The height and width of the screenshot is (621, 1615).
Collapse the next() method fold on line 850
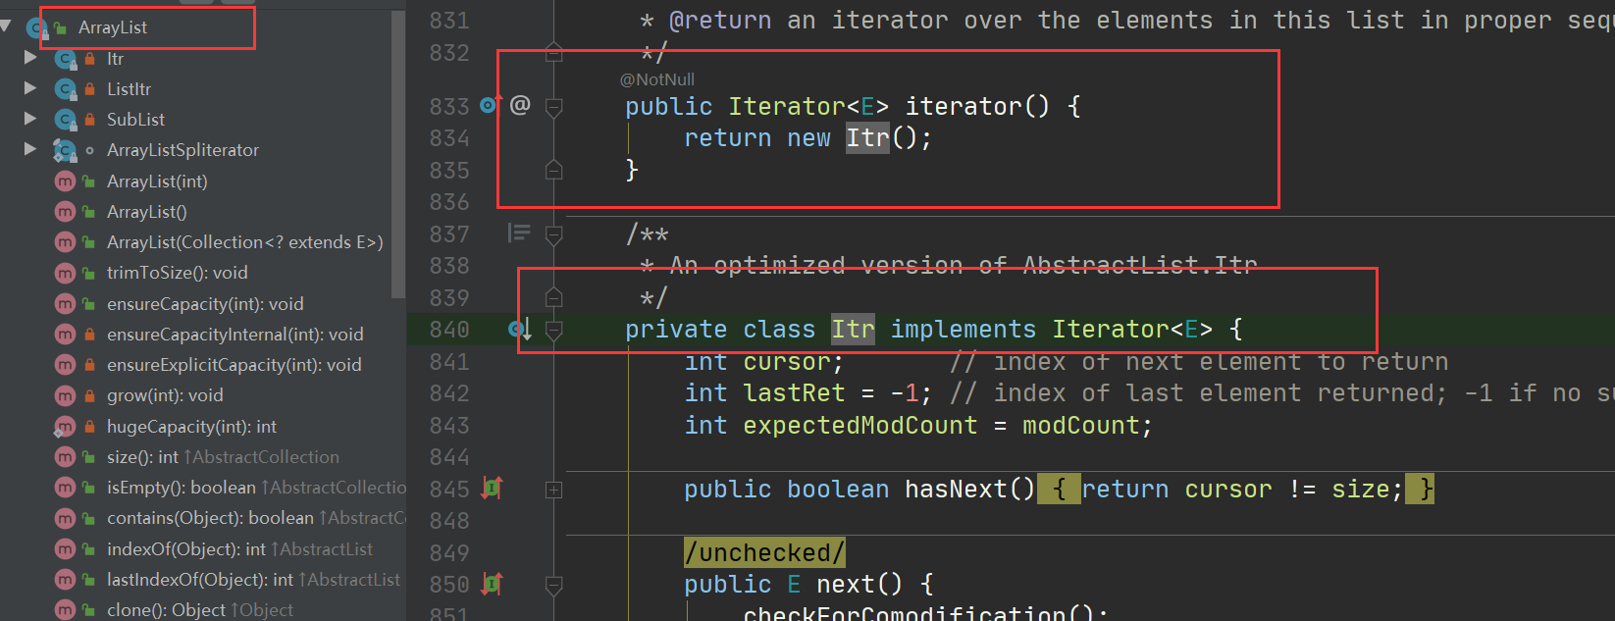[553, 586]
